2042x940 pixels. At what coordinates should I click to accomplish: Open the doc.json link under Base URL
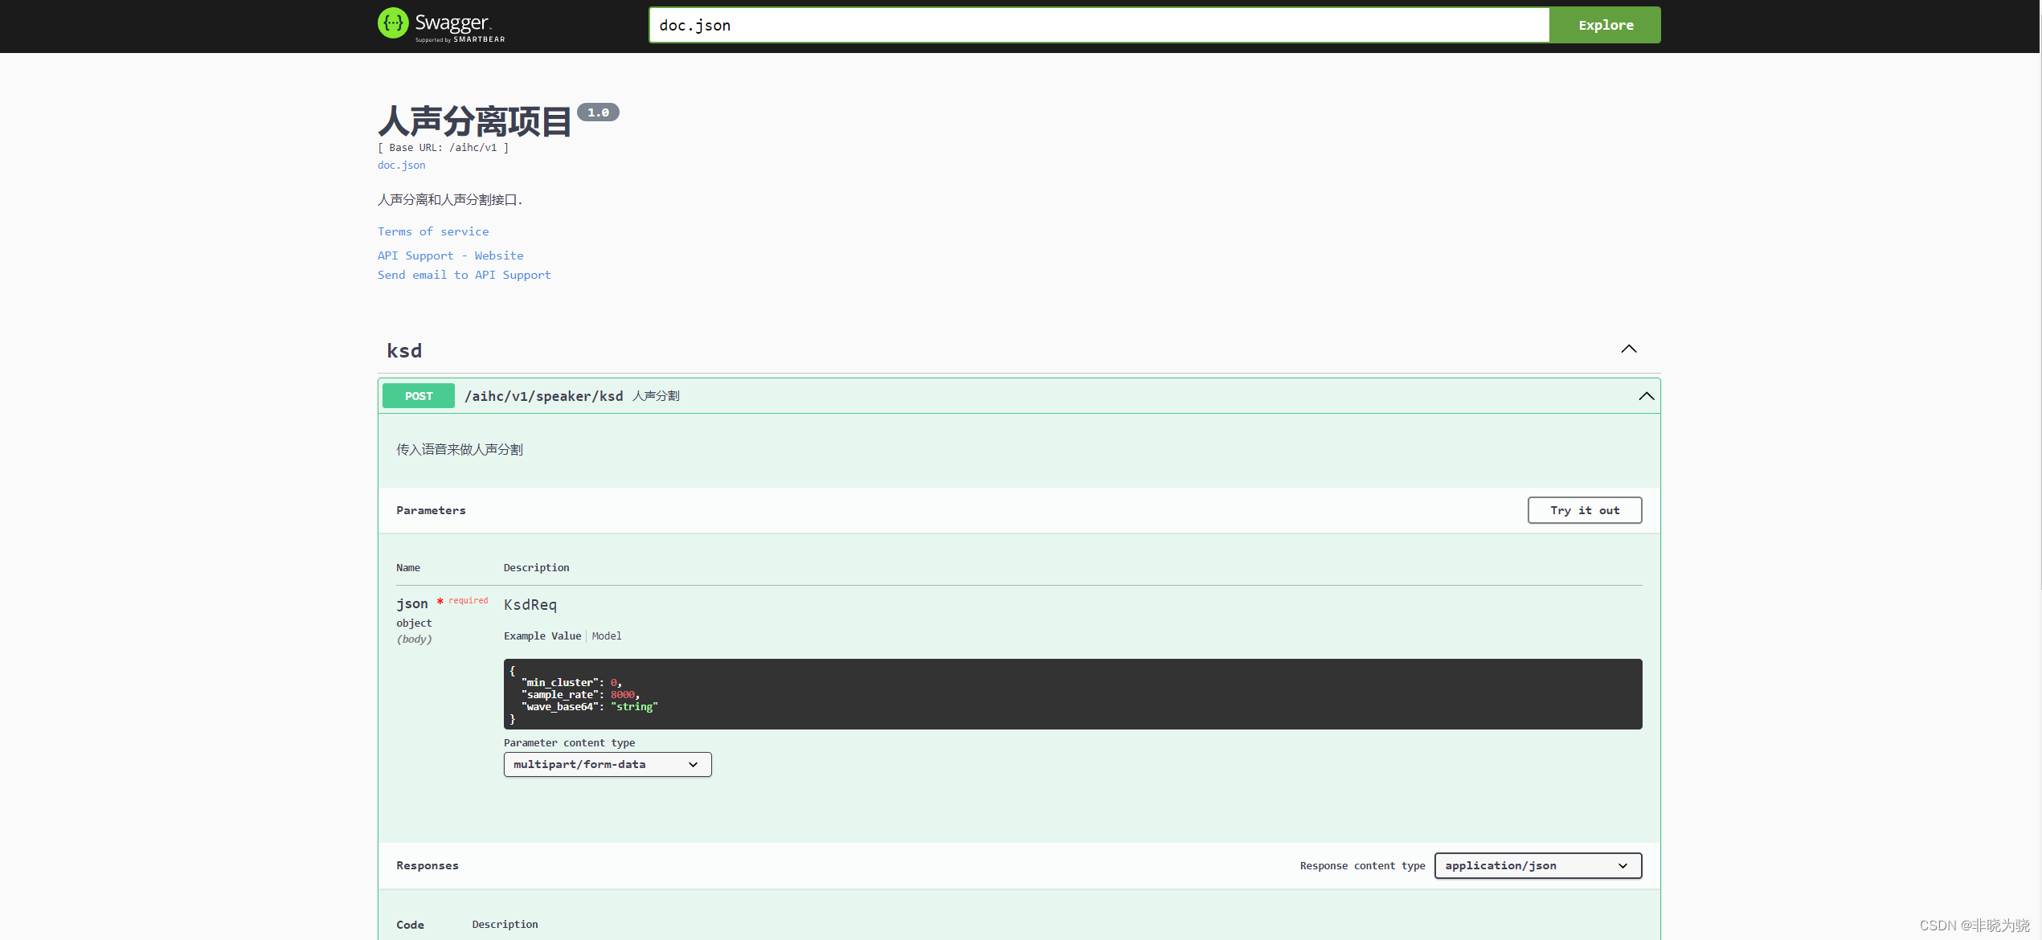[x=402, y=165]
